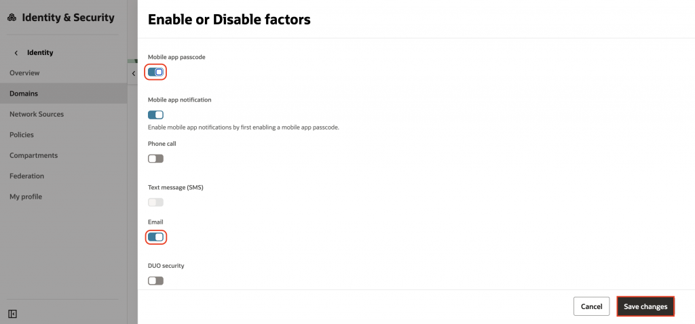Navigate to Compartments

[33, 155]
